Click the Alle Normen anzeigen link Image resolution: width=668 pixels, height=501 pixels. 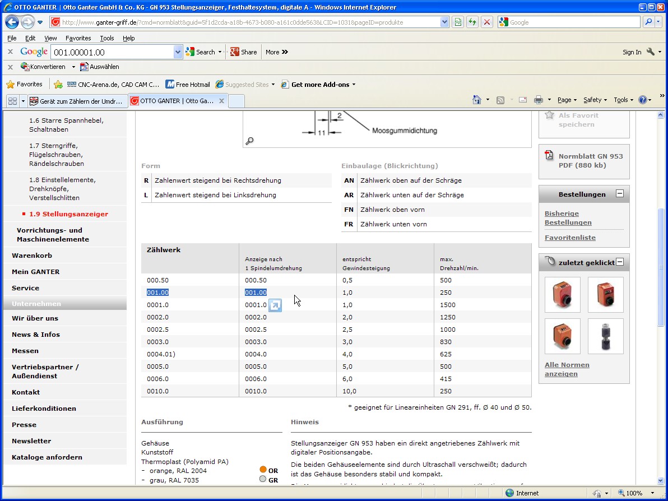tap(567, 369)
